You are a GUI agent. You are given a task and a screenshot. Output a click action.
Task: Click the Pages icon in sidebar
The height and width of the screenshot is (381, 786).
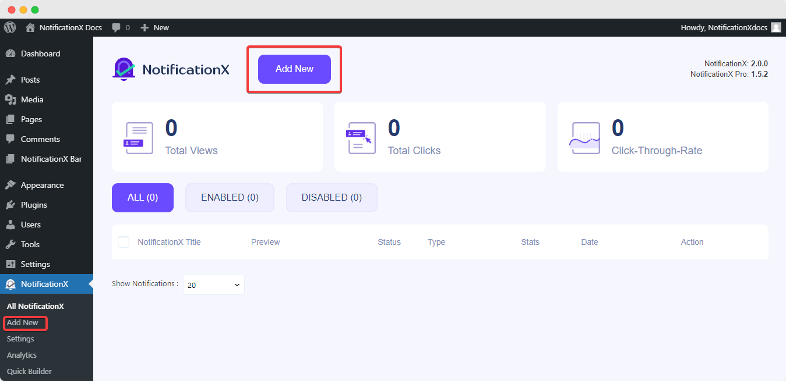[10, 119]
